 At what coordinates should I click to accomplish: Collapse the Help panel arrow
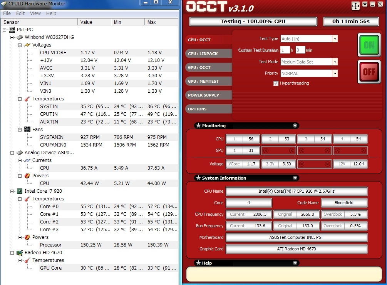point(295,263)
